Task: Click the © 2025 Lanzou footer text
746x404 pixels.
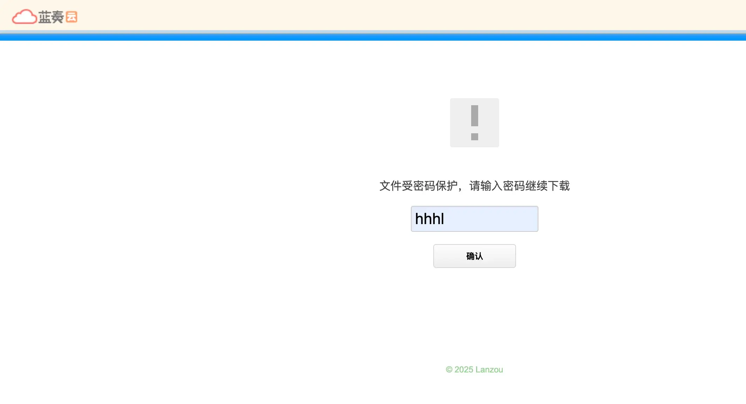Action: pos(474,370)
